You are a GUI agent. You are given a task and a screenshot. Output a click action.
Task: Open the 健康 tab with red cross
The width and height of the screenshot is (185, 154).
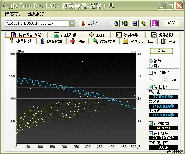77,41
